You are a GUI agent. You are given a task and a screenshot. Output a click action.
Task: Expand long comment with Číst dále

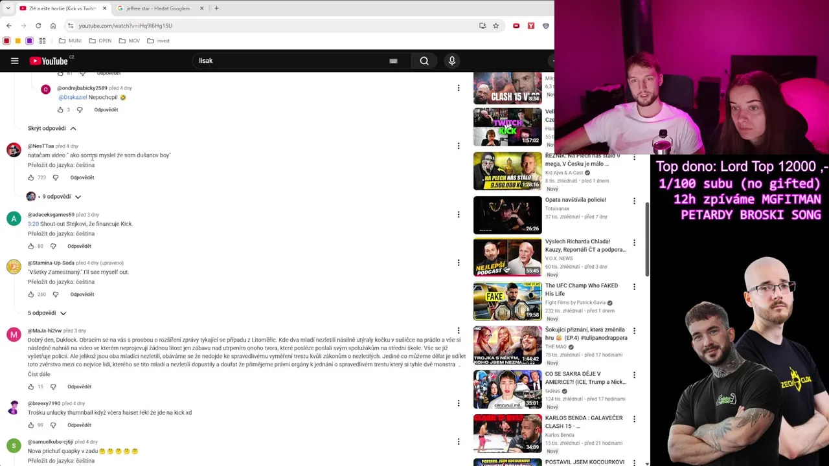39,374
